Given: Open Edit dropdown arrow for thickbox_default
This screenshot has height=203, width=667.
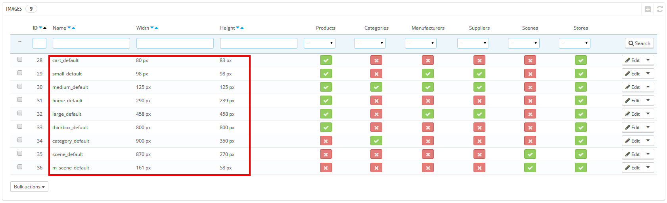Looking at the screenshot, I should [648, 128].
